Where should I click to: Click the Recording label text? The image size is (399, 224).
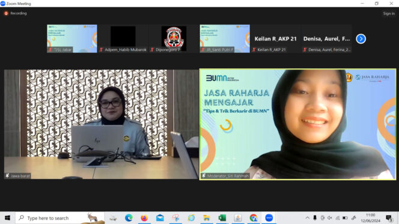coord(18,13)
